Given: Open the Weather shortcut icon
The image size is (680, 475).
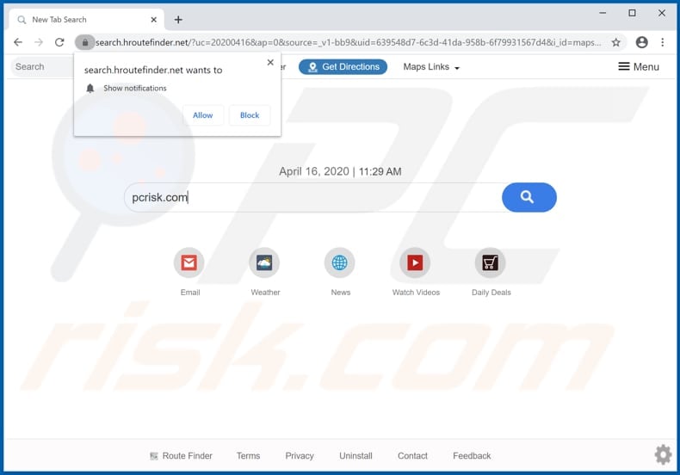Looking at the screenshot, I should coord(264,262).
